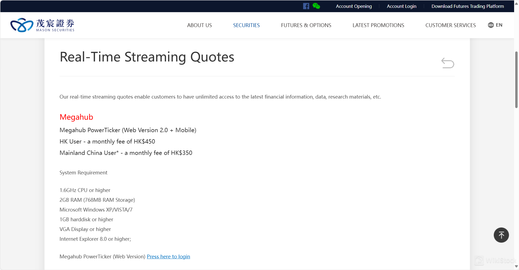Image resolution: width=519 pixels, height=270 pixels.
Task: Click the globe language icon
Action: (491, 25)
